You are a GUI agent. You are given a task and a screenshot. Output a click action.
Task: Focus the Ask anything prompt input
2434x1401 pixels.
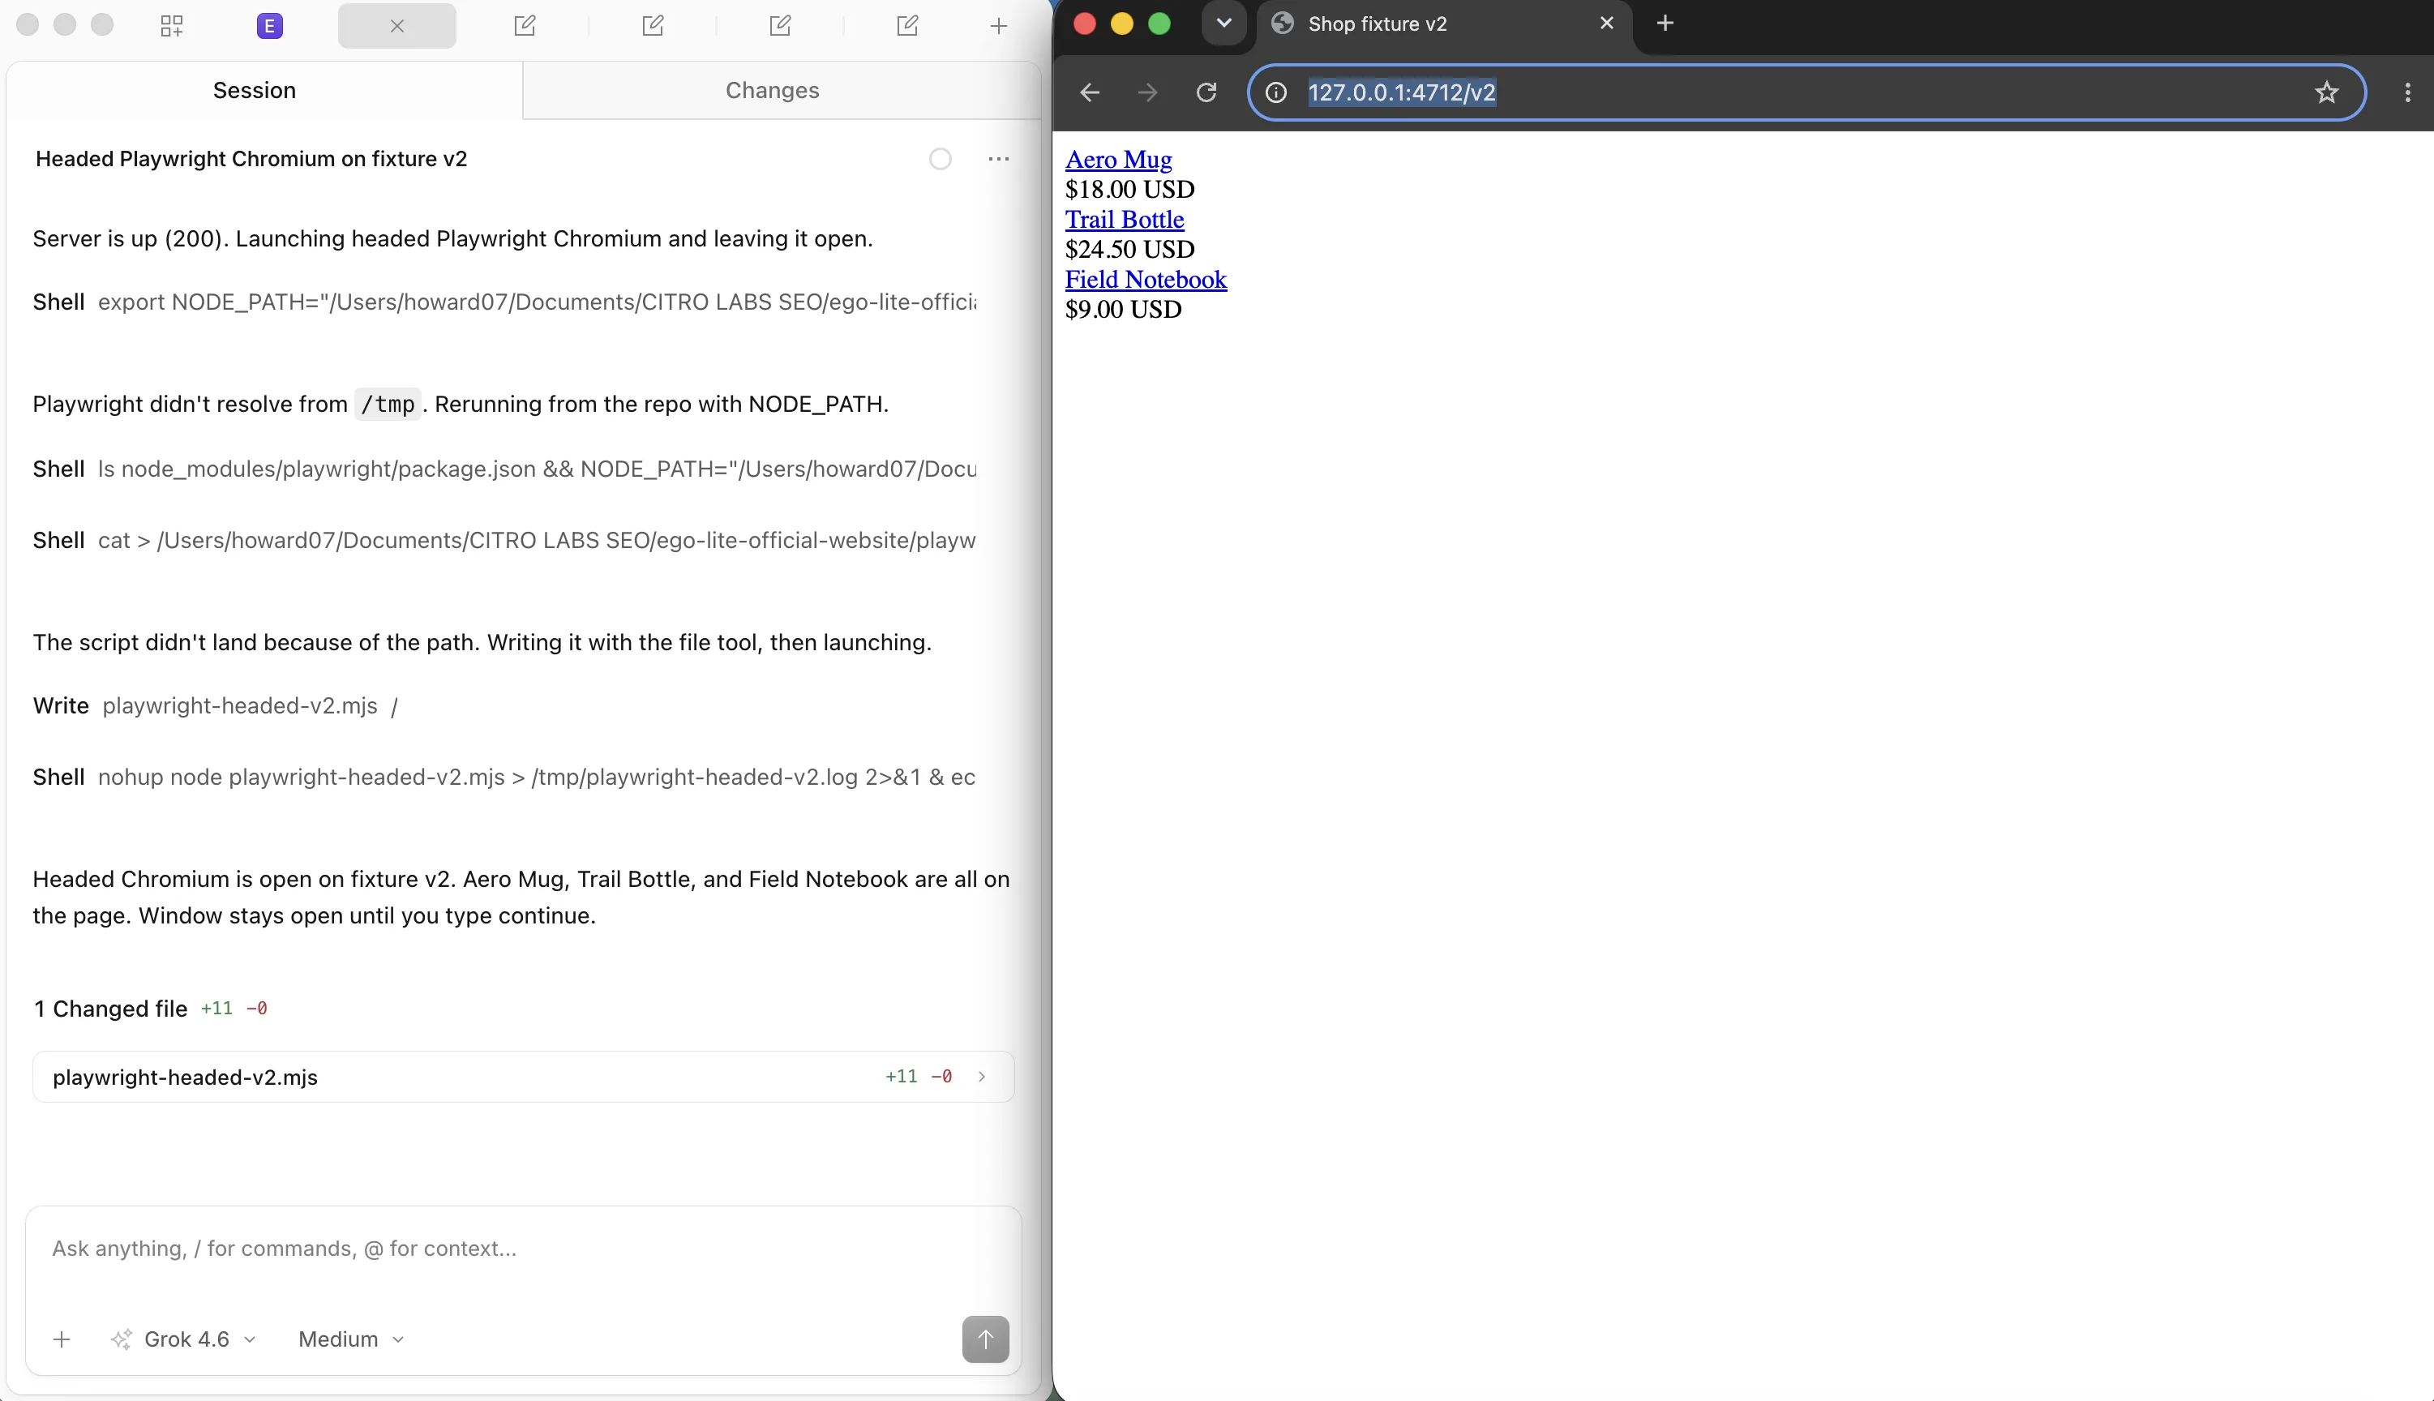[523, 1249]
